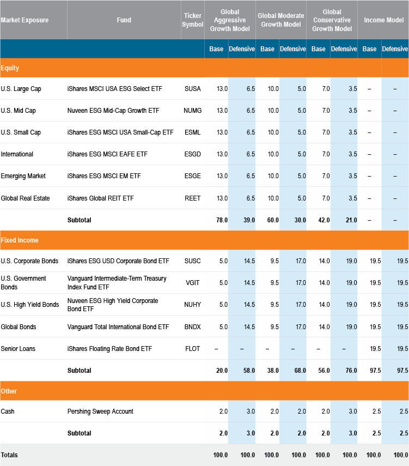This screenshot has width=409, height=466.
Task: Select the U.S. High Yield Bonds row label
Action: tap(30, 305)
